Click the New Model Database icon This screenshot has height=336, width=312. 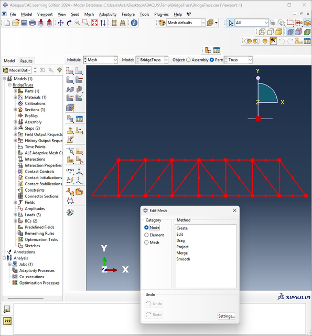click(x=7, y=23)
